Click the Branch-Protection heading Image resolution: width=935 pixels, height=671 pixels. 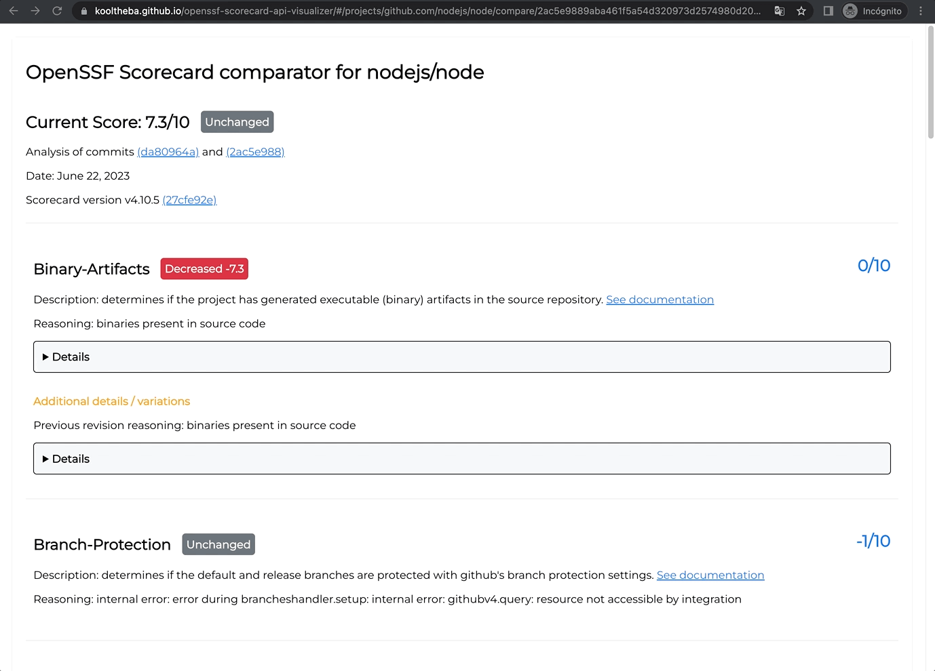[x=102, y=544]
